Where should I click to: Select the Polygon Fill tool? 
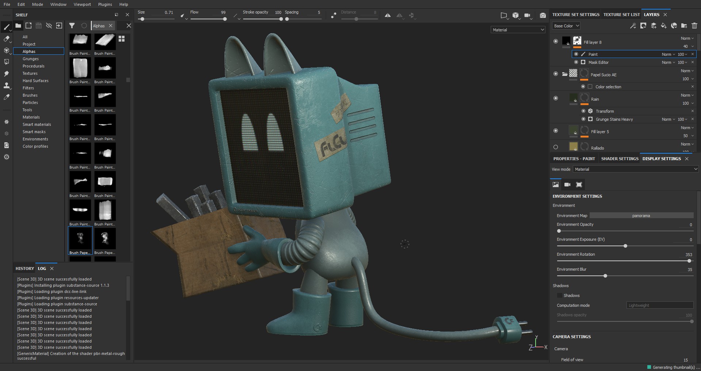pyautogui.click(x=6, y=62)
